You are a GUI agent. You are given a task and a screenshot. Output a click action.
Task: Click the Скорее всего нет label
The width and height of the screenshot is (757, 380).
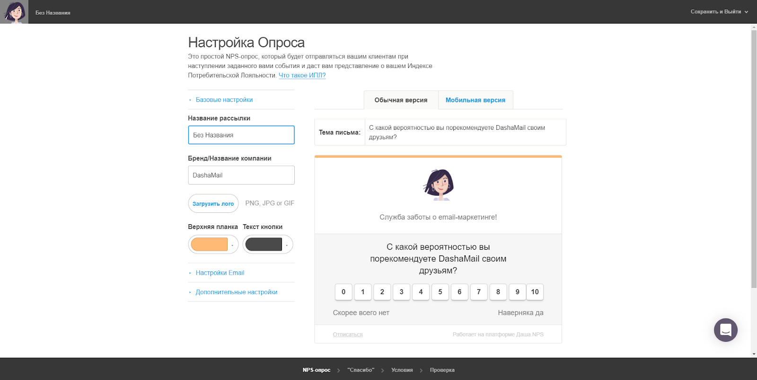pyautogui.click(x=361, y=312)
